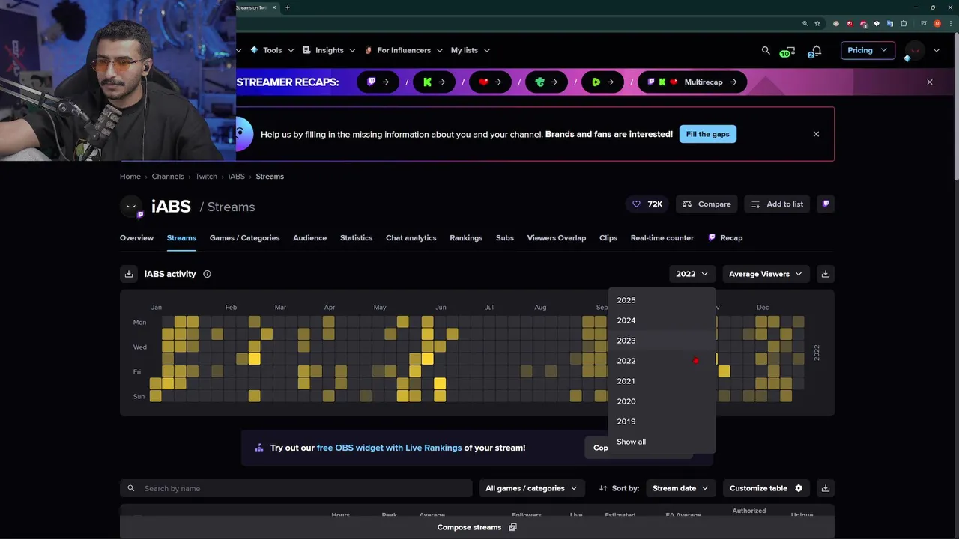
Task: Expand the account menu chevron
Action: pos(937,50)
